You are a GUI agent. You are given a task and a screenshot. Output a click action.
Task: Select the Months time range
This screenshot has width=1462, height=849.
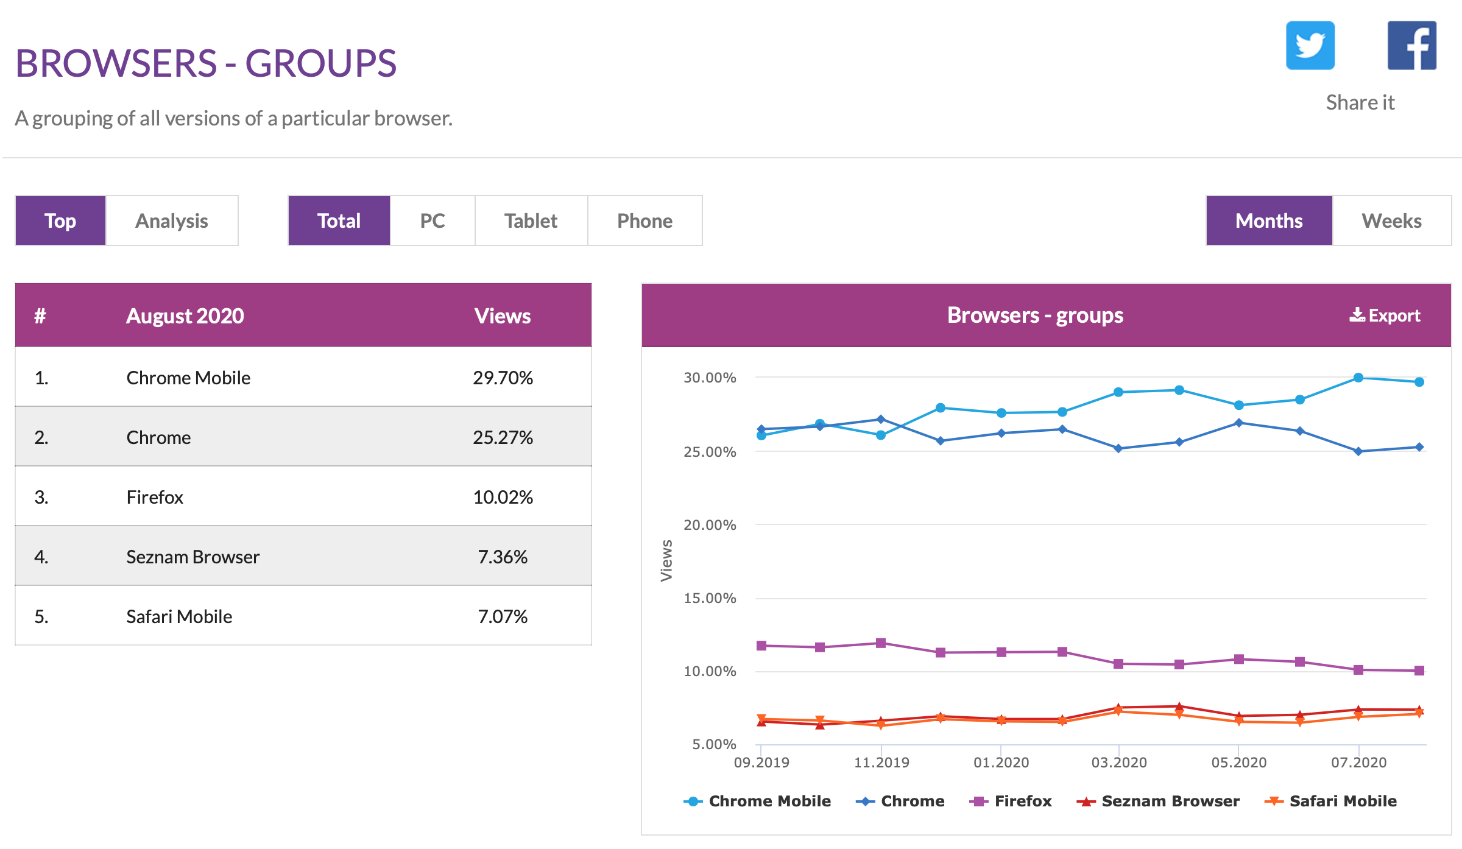click(x=1269, y=220)
